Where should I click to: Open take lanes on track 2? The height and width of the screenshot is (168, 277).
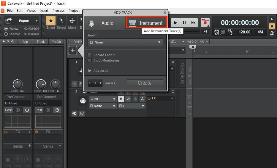75,114
